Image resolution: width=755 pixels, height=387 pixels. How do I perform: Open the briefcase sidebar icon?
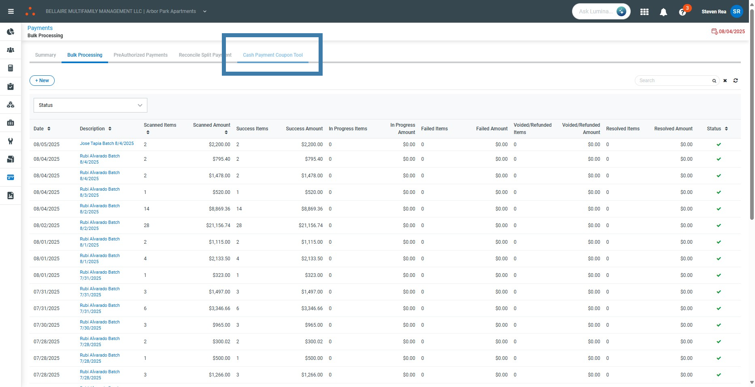click(11, 123)
